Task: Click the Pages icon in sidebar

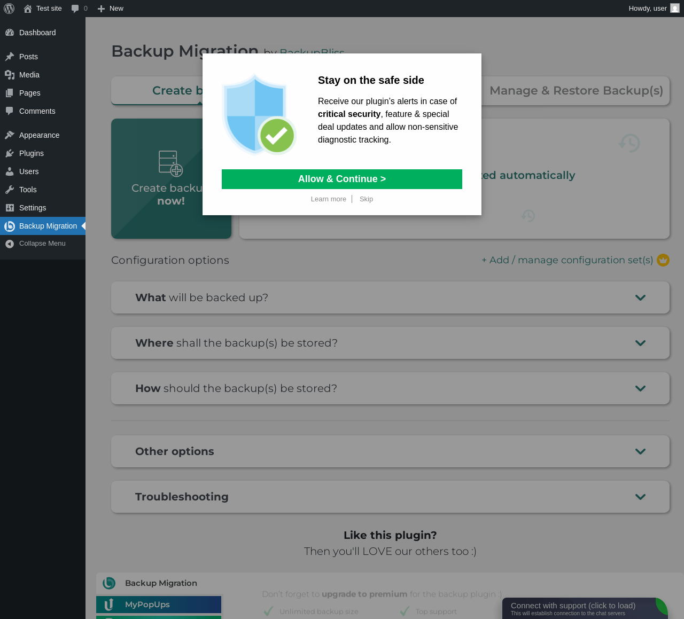Action: 10,93
